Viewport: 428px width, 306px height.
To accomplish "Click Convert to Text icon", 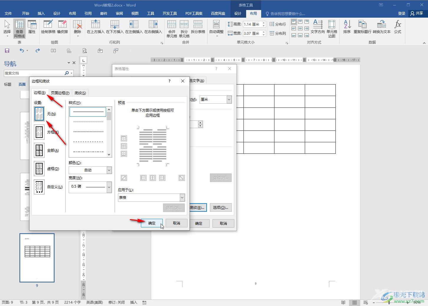I will point(381,27).
